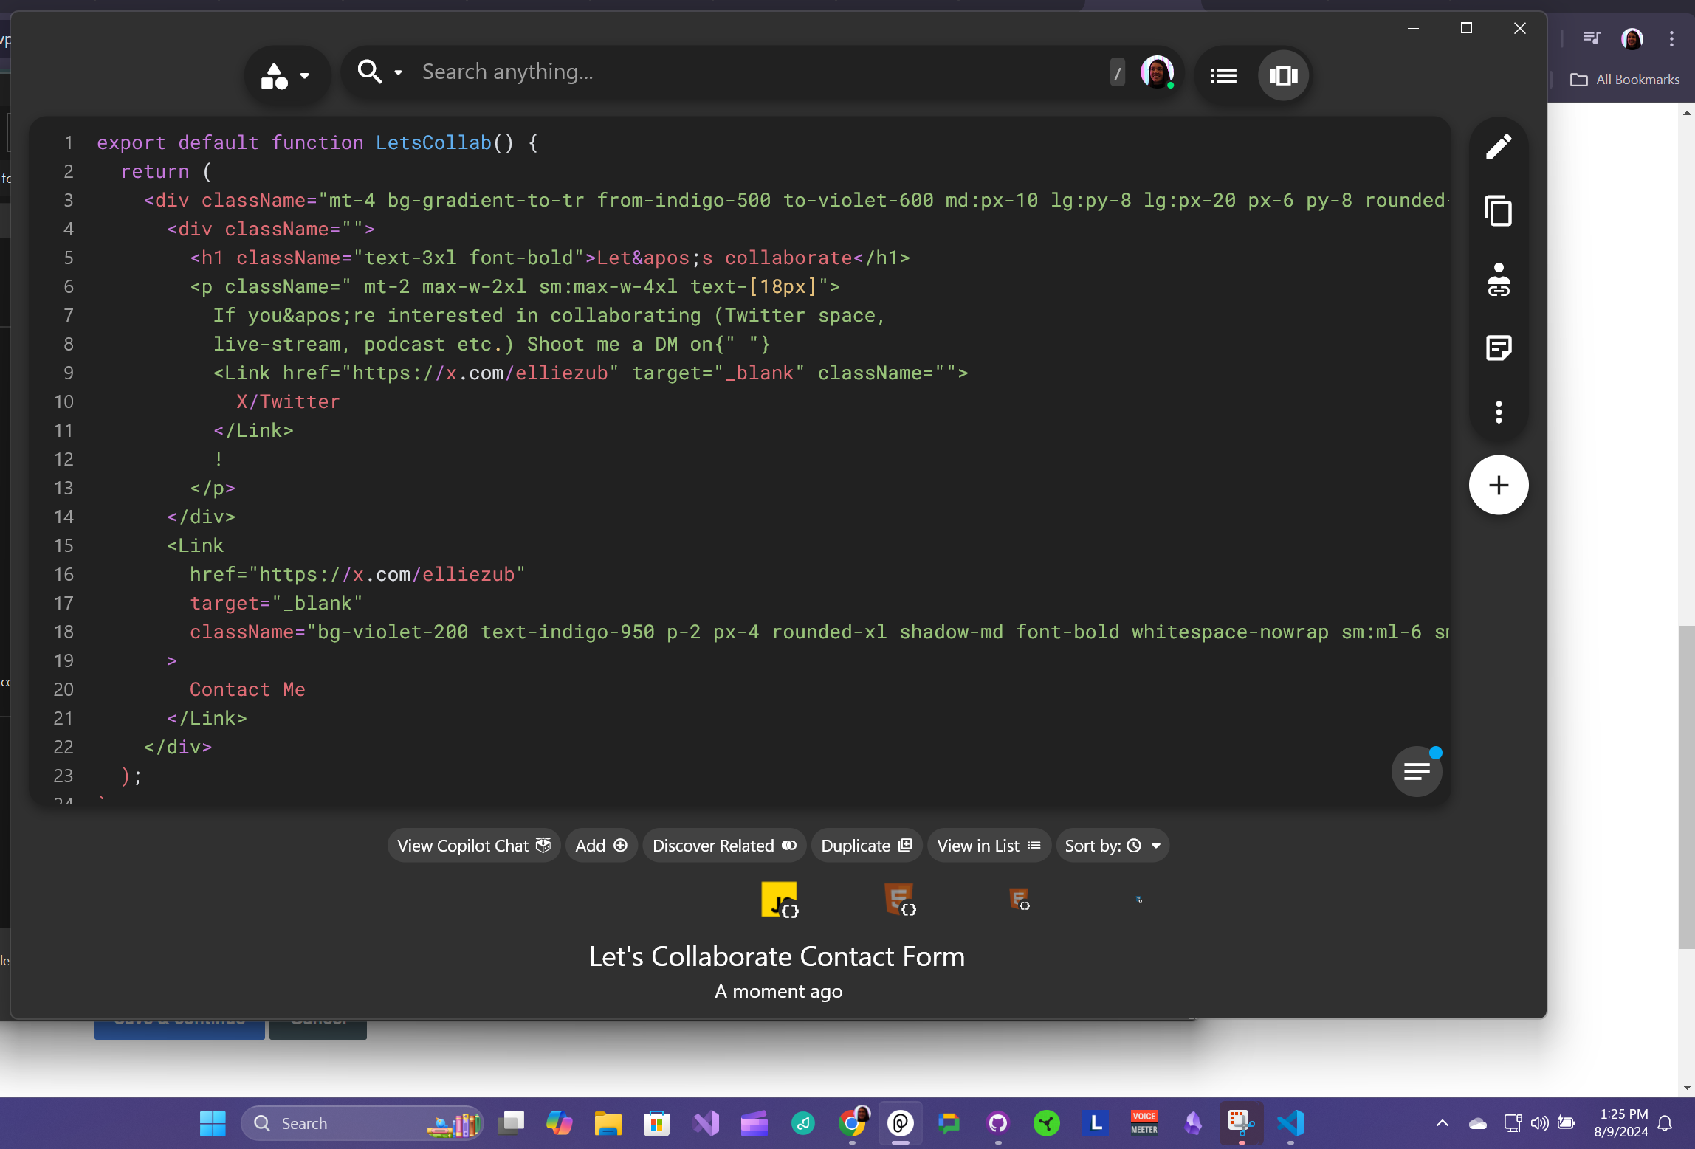
Task: Open the Sort by dropdown
Action: click(x=1113, y=846)
